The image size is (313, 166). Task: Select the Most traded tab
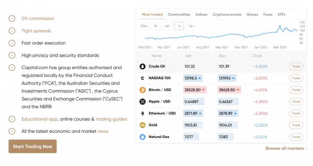pyautogui.click(x=152, y=15)
